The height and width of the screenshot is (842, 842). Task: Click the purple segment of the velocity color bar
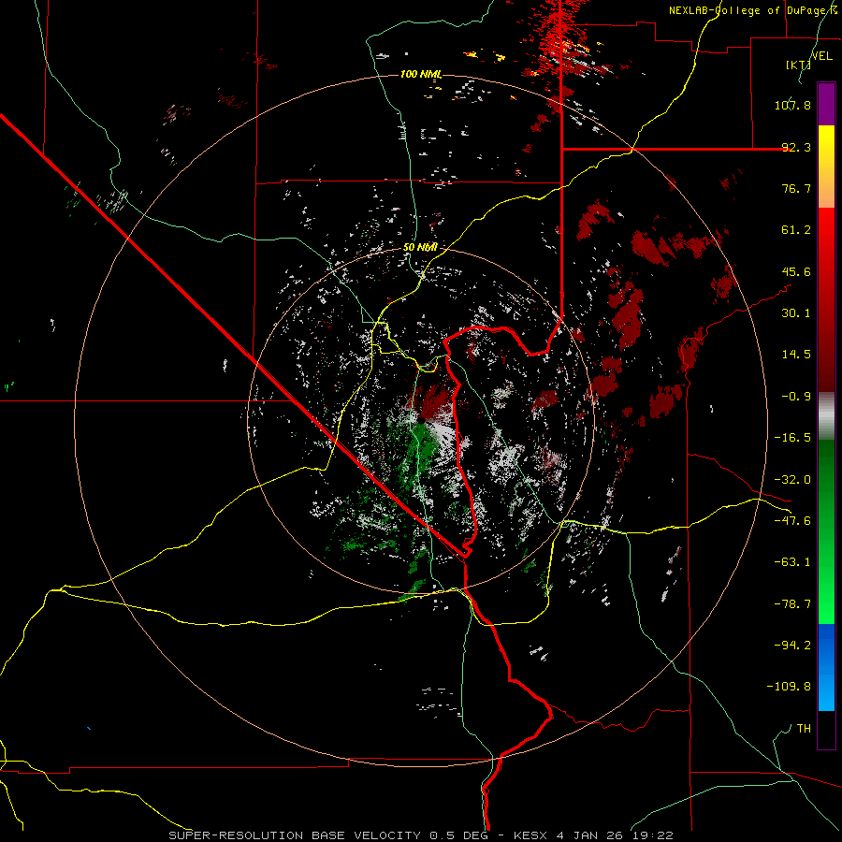pyautogui.click(x=826, y=105)
